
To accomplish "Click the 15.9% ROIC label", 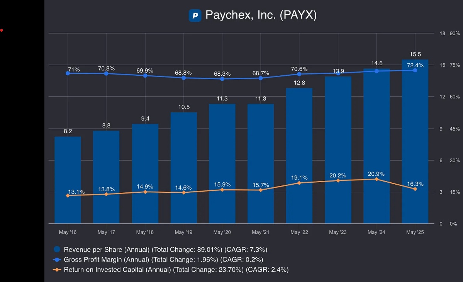I will pyautogui.click(x=222, y=185).
